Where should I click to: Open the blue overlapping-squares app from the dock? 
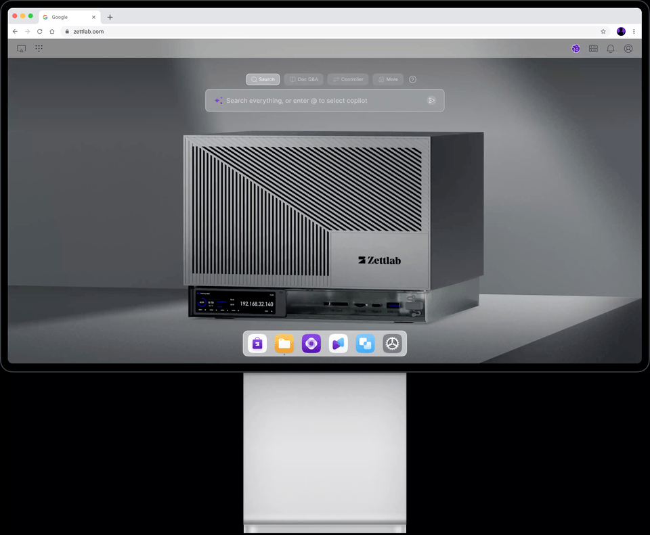click(x=365, y=344)
